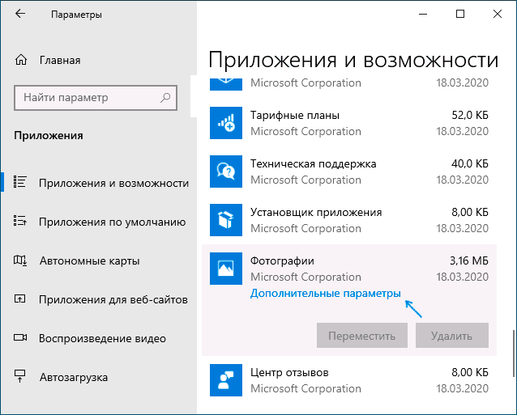The width and height of the screenshot is (517, 415).
Task: Click the Техническая поддержка app icon
Action: click(226, 172)
